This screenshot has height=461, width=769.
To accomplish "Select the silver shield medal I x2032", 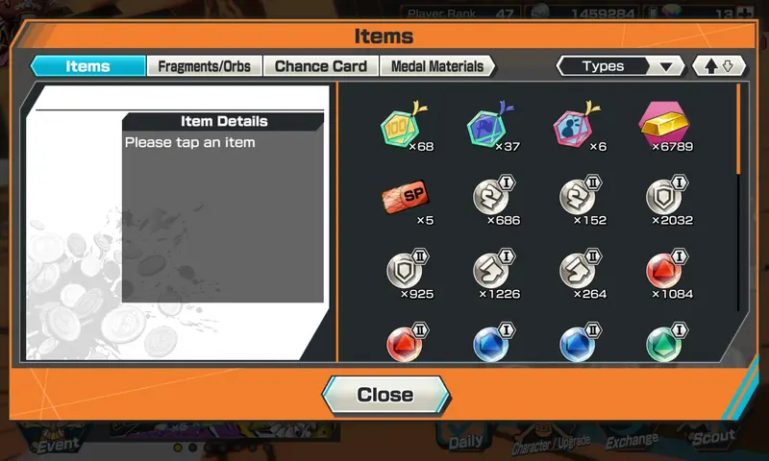I will [x=668, y=200].
